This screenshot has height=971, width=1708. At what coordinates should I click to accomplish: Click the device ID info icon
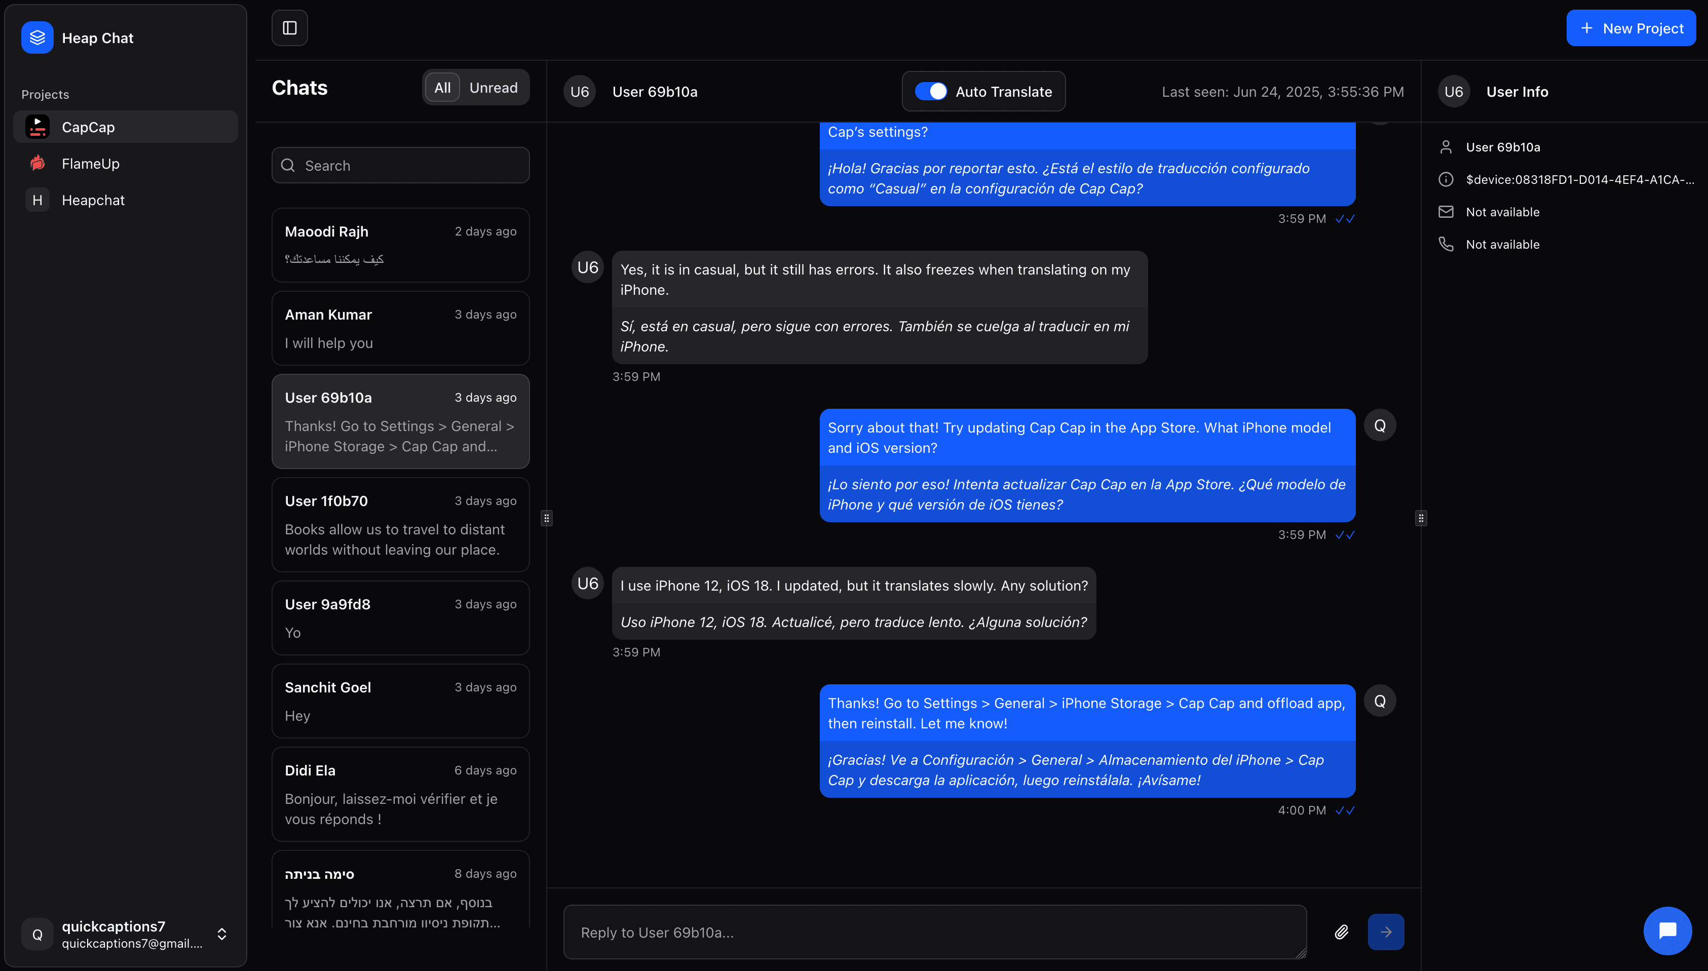[1446, 179]
